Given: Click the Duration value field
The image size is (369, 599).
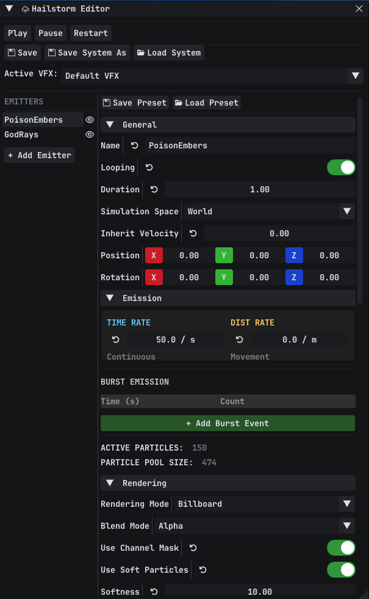Looking at the screenshot, I should point(260,189).
